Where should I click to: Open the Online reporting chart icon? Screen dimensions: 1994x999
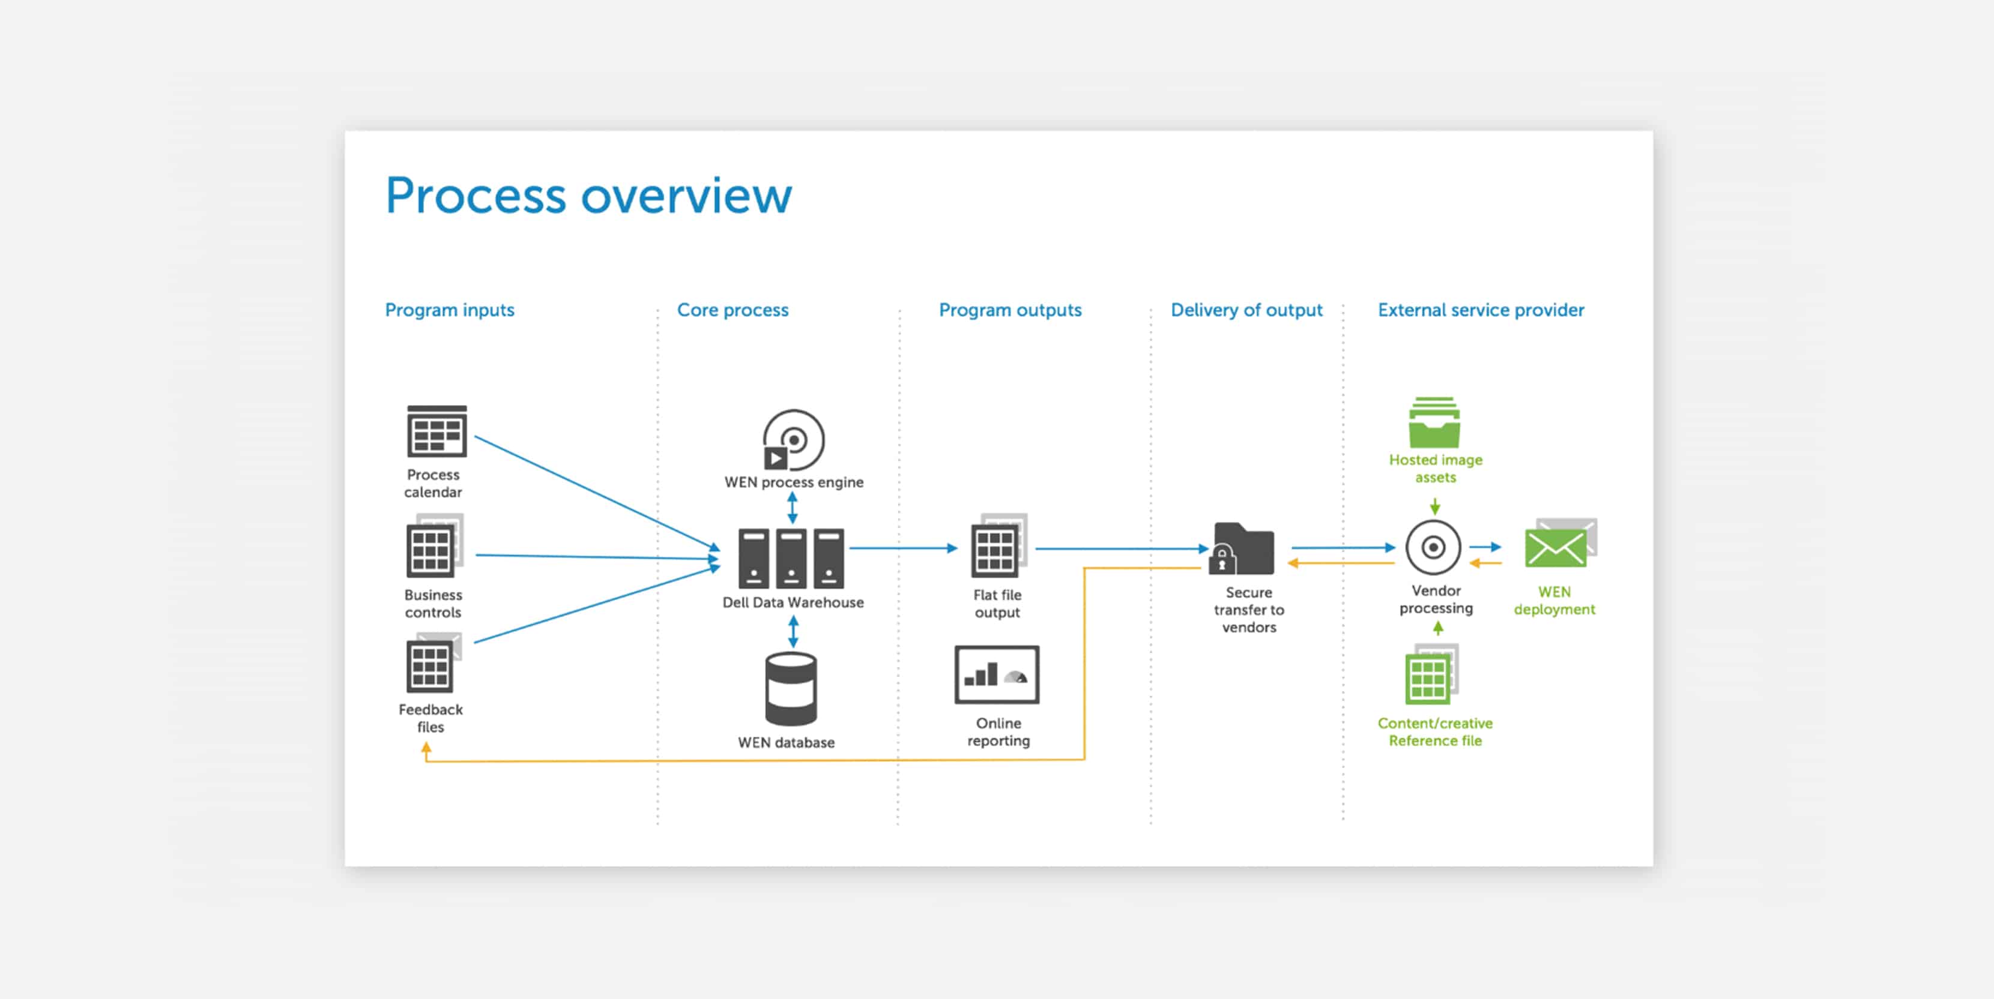pos(996,675)
